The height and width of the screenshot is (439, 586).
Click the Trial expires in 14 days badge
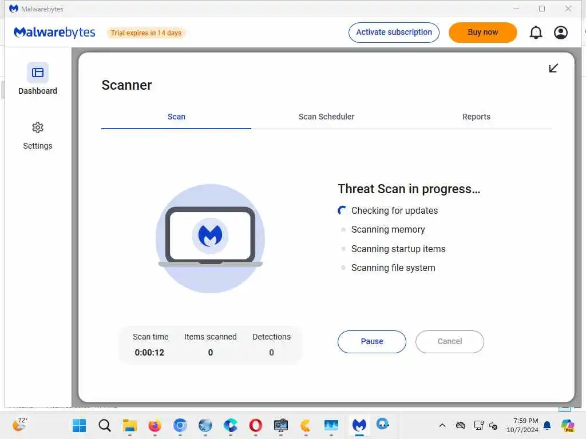pos(146,33)
